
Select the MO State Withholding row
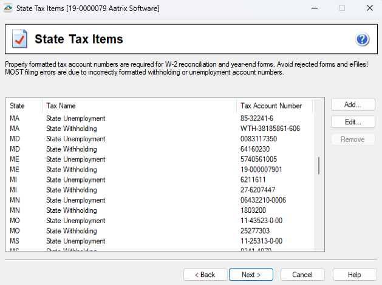71,232
